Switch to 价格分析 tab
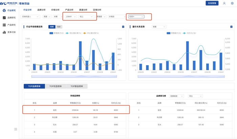Image resolution: width=237 pixels, height=139 pixels. 55,10
